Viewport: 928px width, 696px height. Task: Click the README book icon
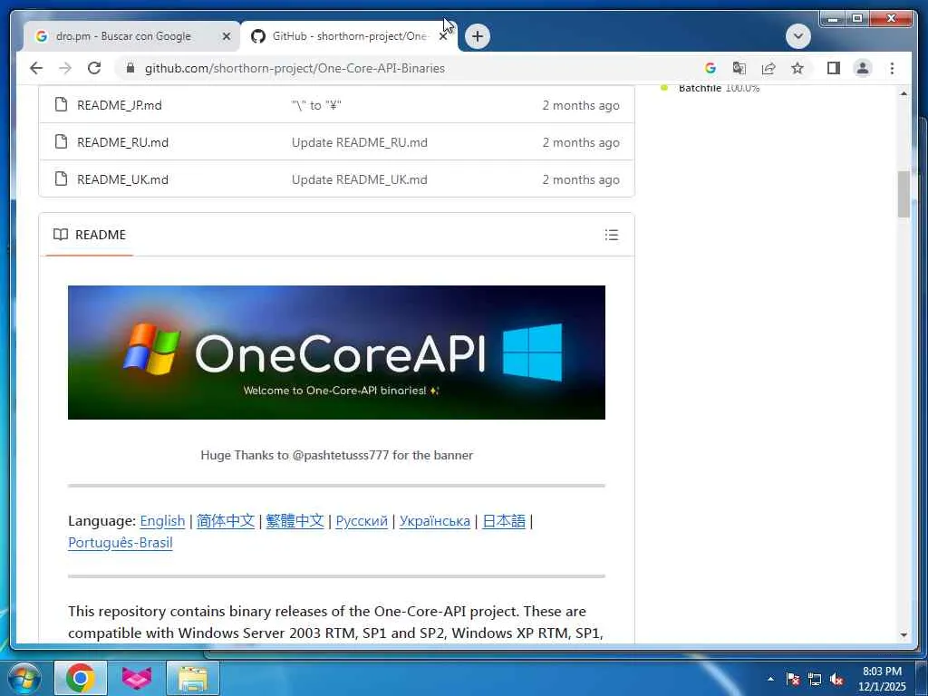pos(61,235)
